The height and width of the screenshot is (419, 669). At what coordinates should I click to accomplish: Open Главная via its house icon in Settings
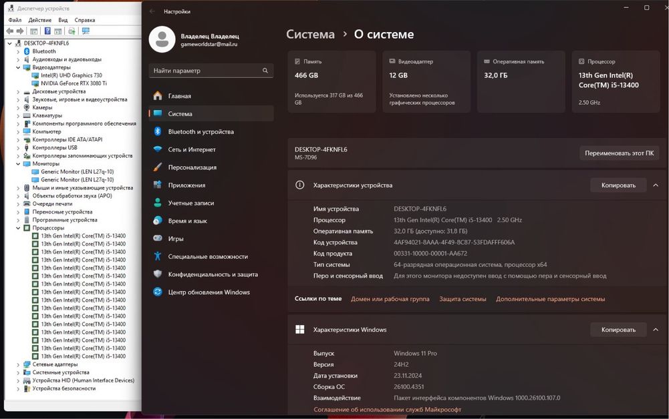(x=158, y=96)
